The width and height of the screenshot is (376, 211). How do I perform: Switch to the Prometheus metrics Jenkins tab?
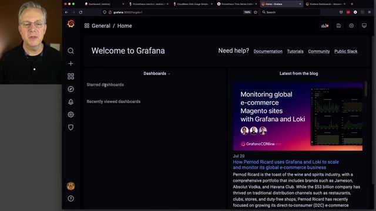[x=148, y=4]
